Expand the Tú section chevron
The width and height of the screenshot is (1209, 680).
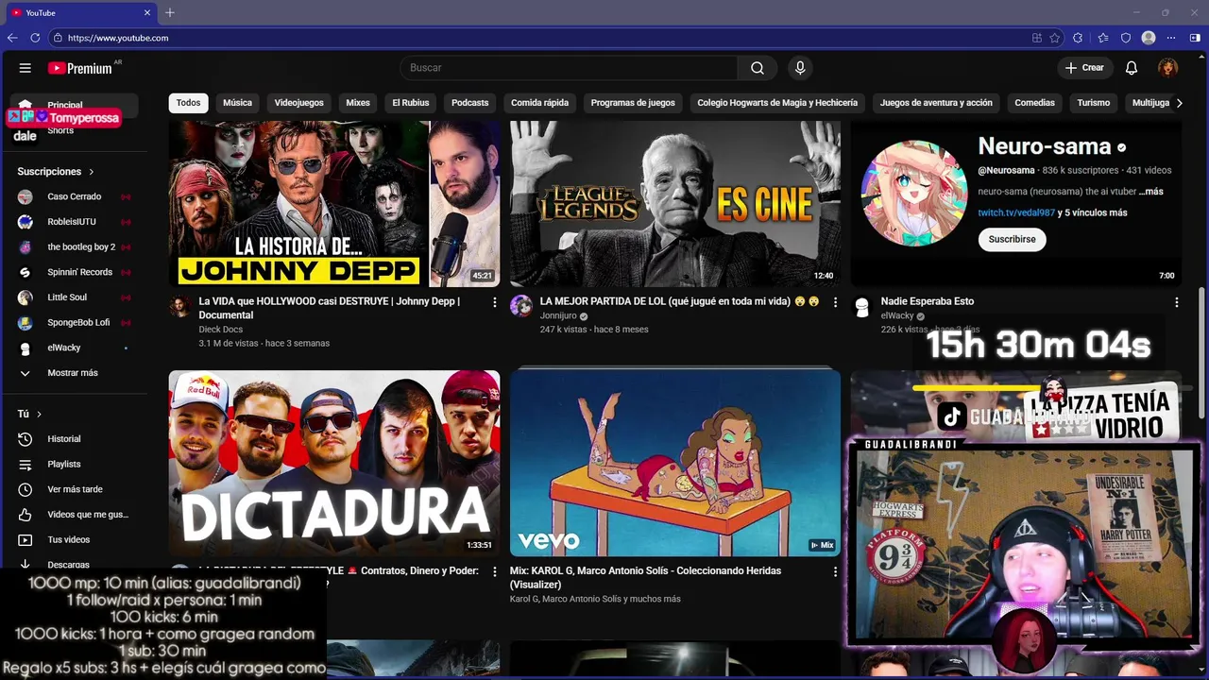pyautogui.click(x=39, y=414)
